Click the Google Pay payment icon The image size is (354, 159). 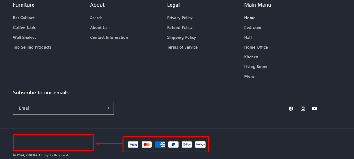click(x=187, y=145)
